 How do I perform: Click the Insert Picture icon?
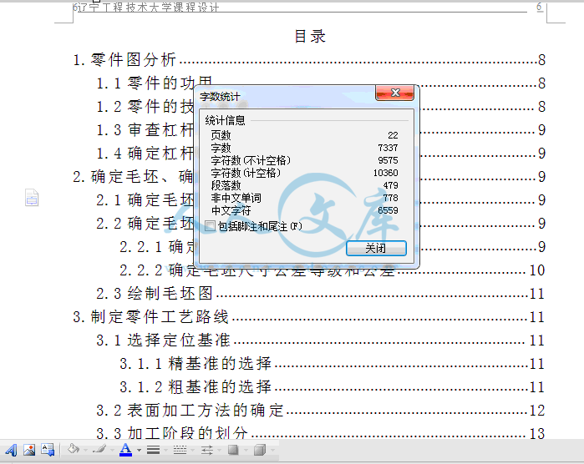pyautogui.click(x=29, y=450)
